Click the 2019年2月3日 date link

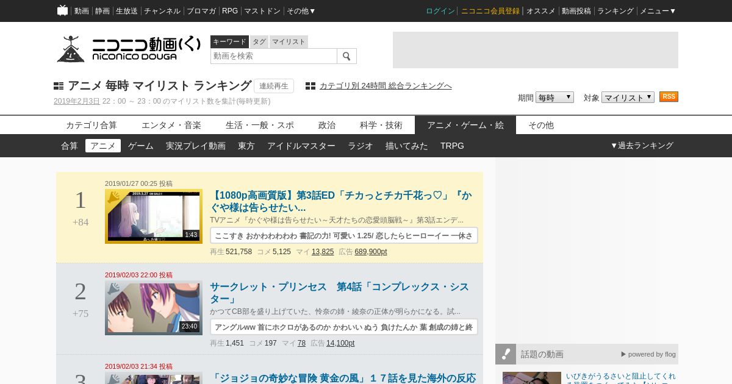click(x=77, y=101)
